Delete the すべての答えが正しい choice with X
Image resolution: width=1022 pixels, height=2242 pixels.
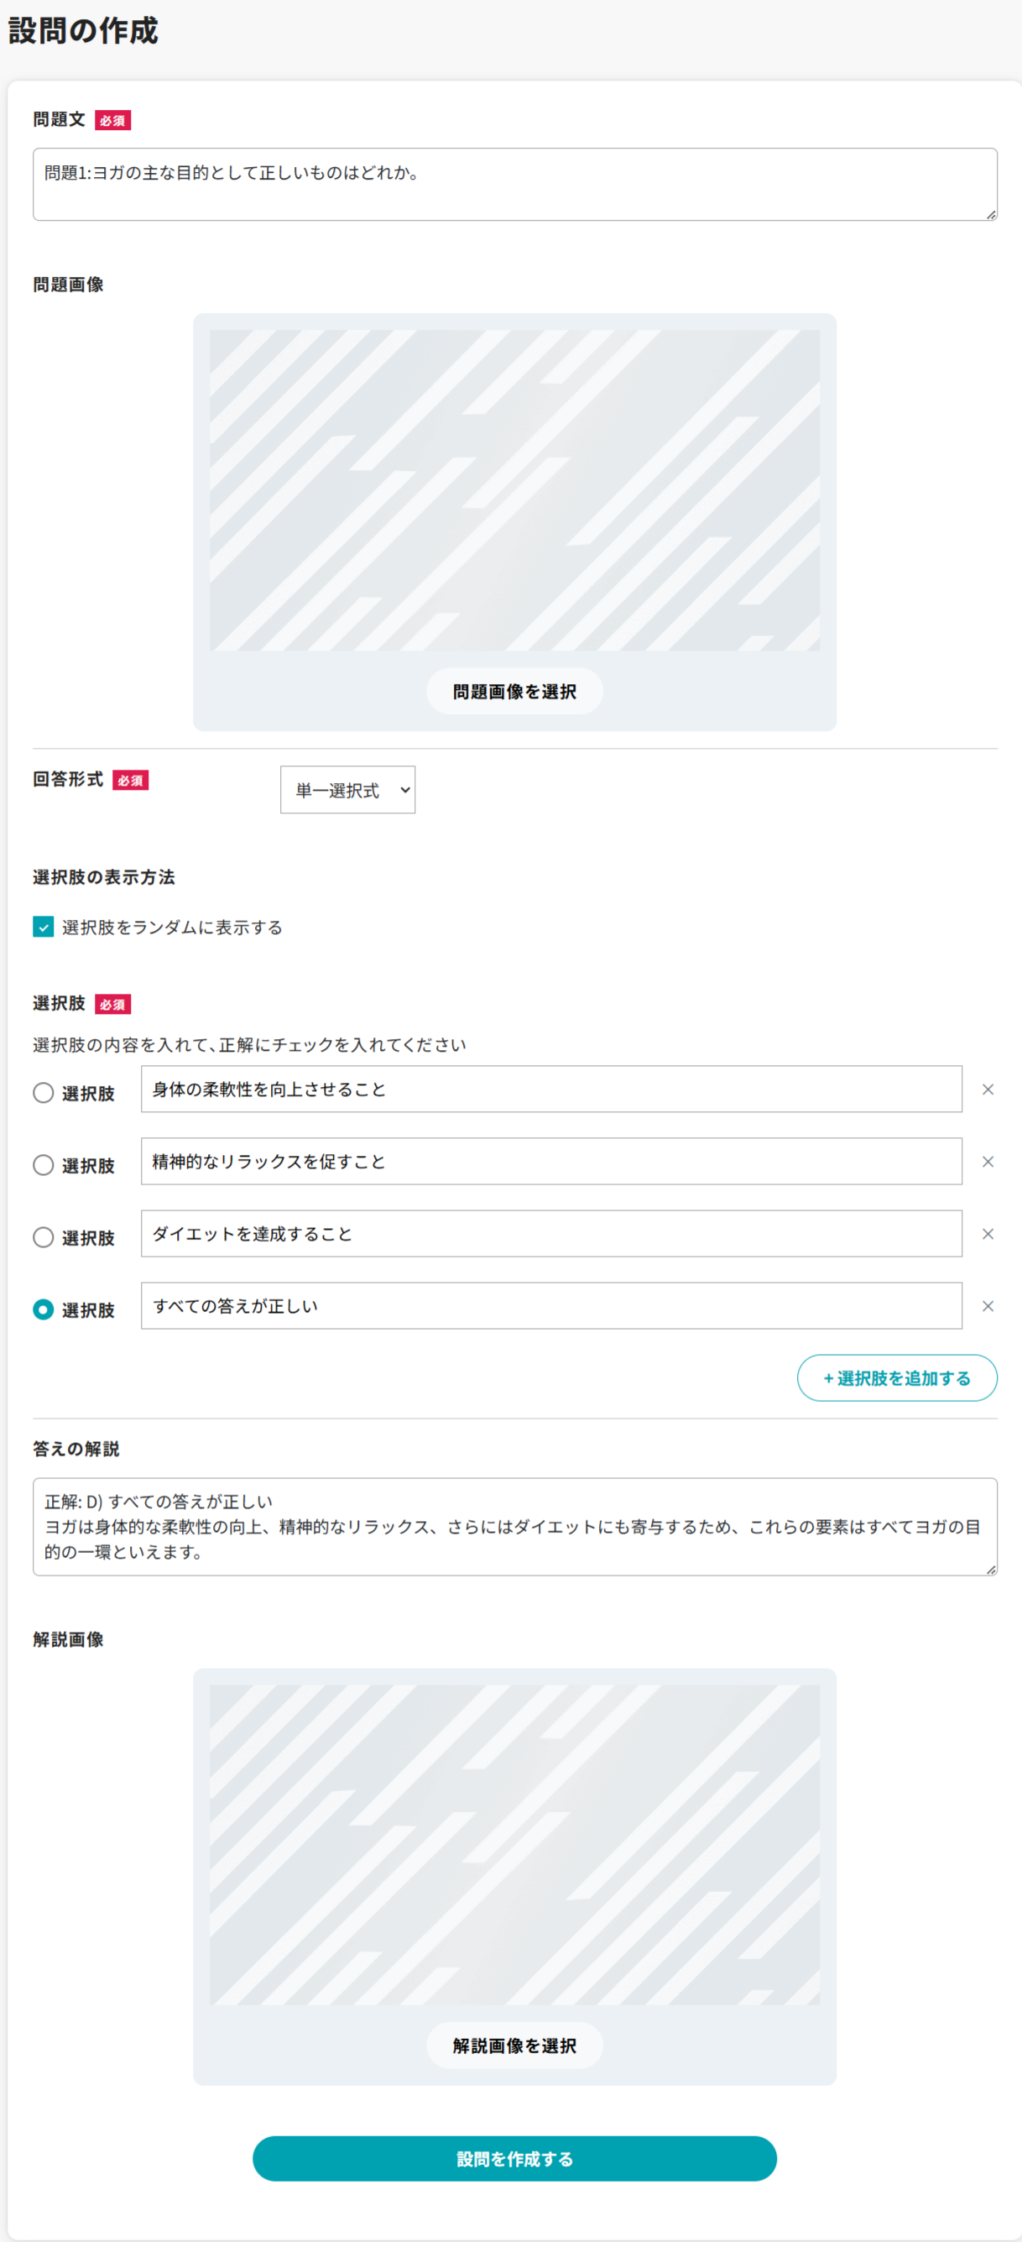point(988,1306)
